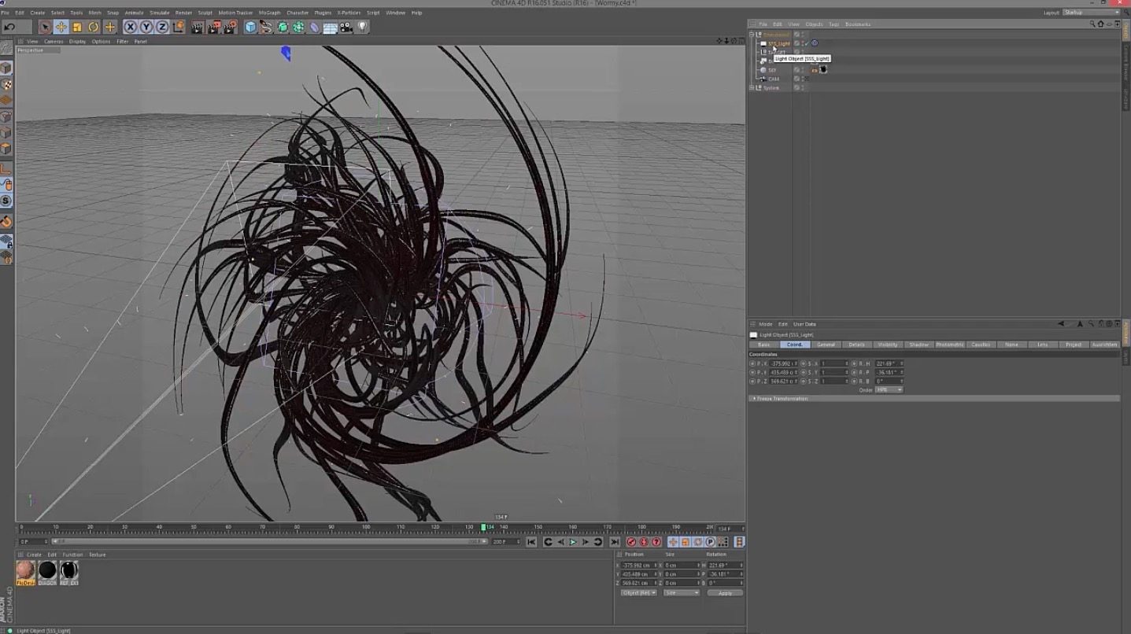Open the Size mode dropdown

click(x=682, y=593)
